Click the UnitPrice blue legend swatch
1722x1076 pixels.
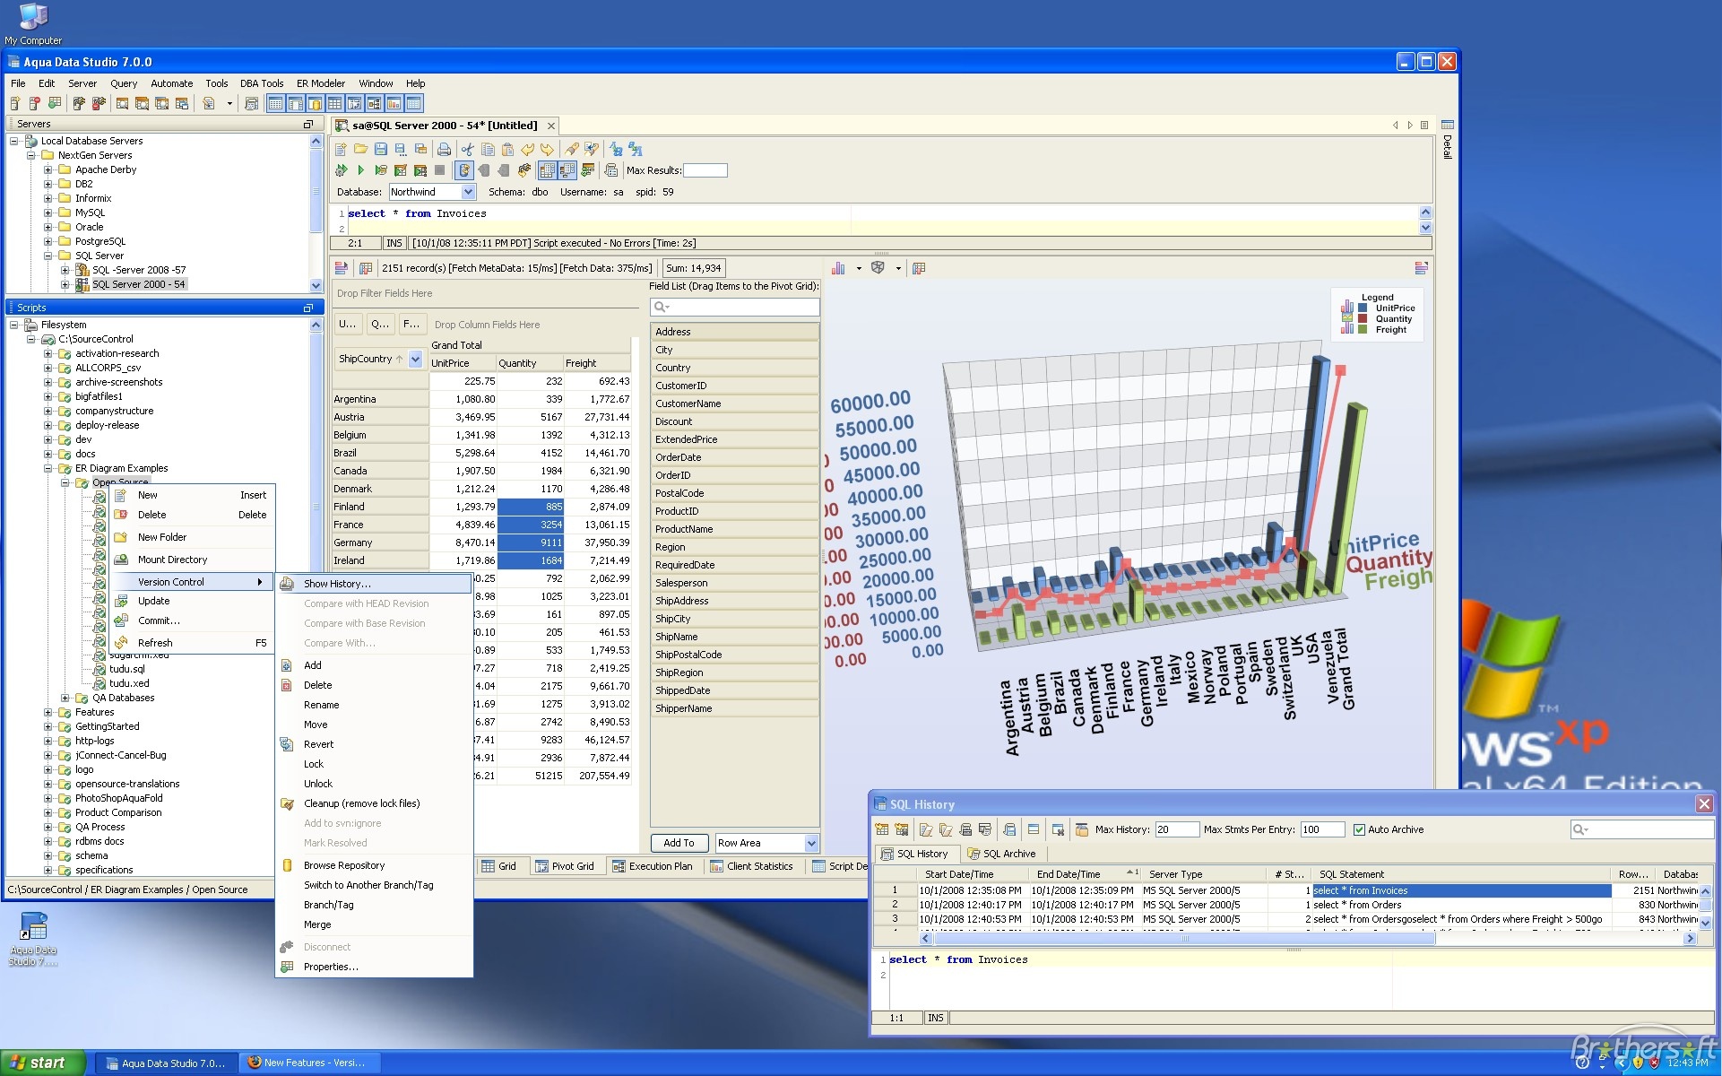tap(1363, 308)
